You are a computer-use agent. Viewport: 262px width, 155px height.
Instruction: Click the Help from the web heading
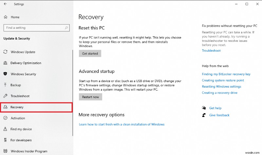point(215,66)
